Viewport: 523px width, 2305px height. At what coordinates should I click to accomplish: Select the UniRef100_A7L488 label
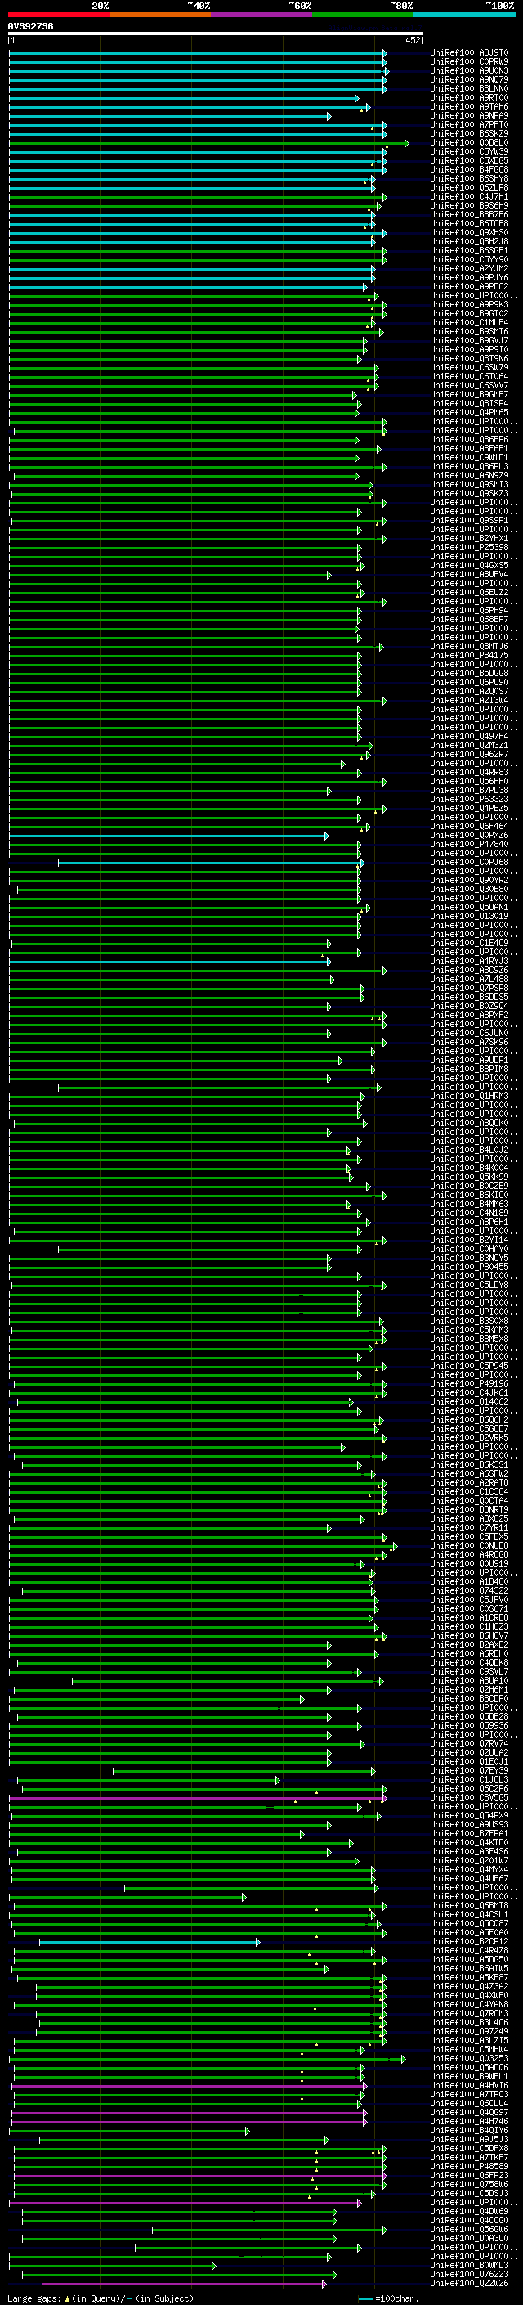(469, 979)
